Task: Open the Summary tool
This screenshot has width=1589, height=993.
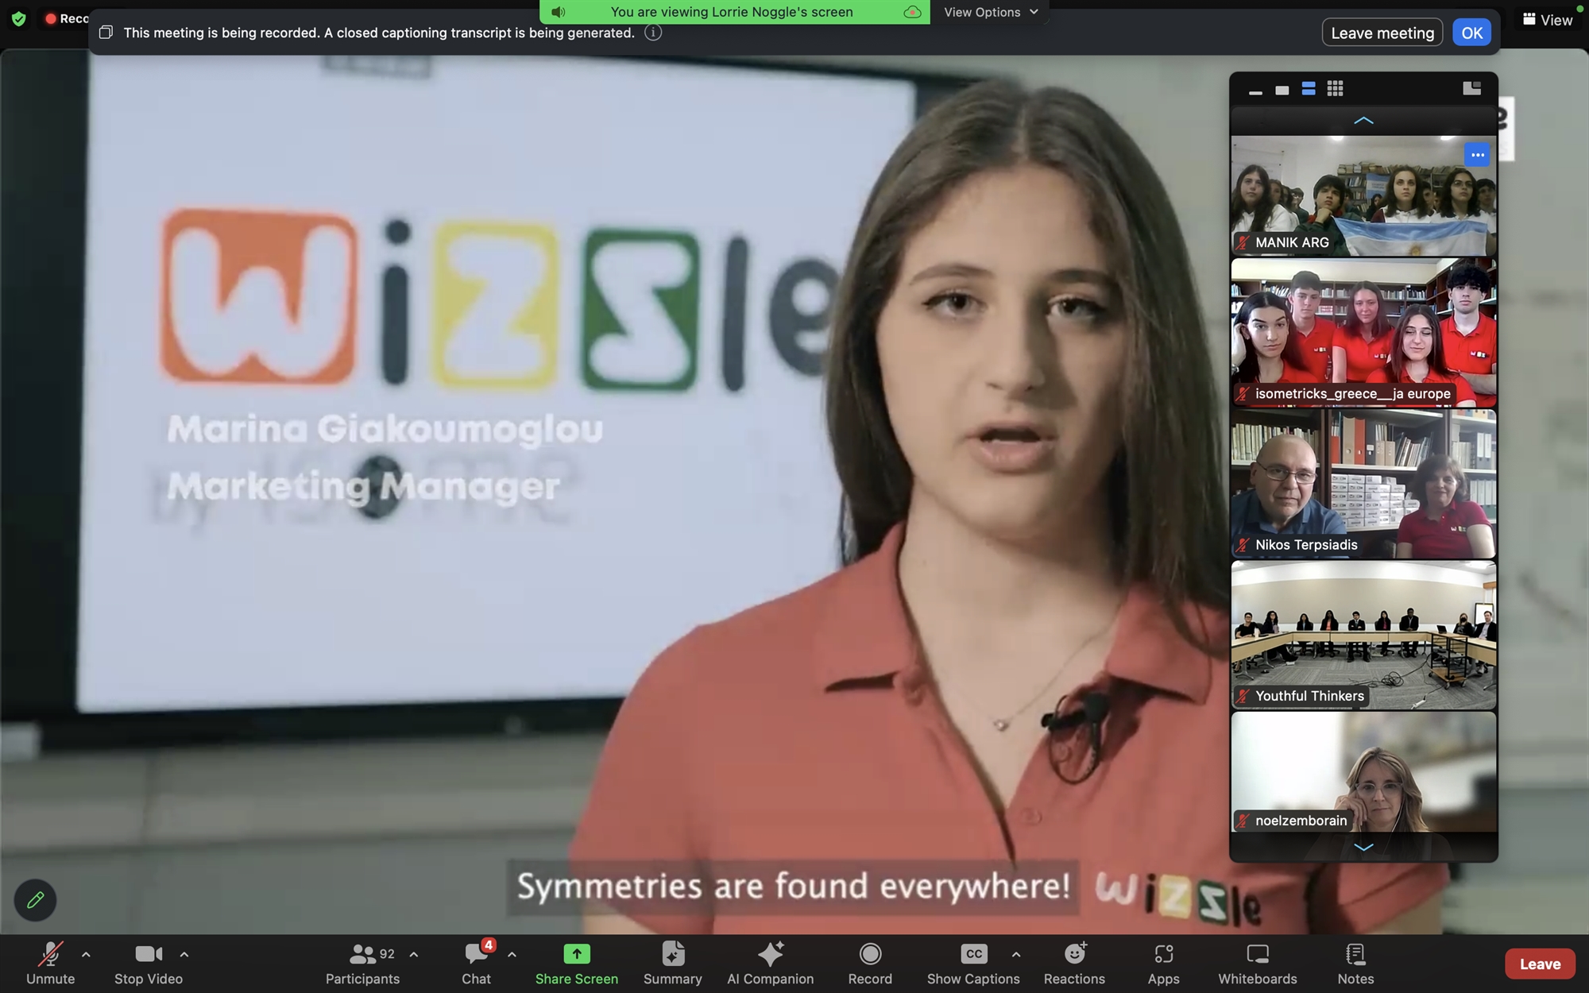Action: tap(672, 963)
